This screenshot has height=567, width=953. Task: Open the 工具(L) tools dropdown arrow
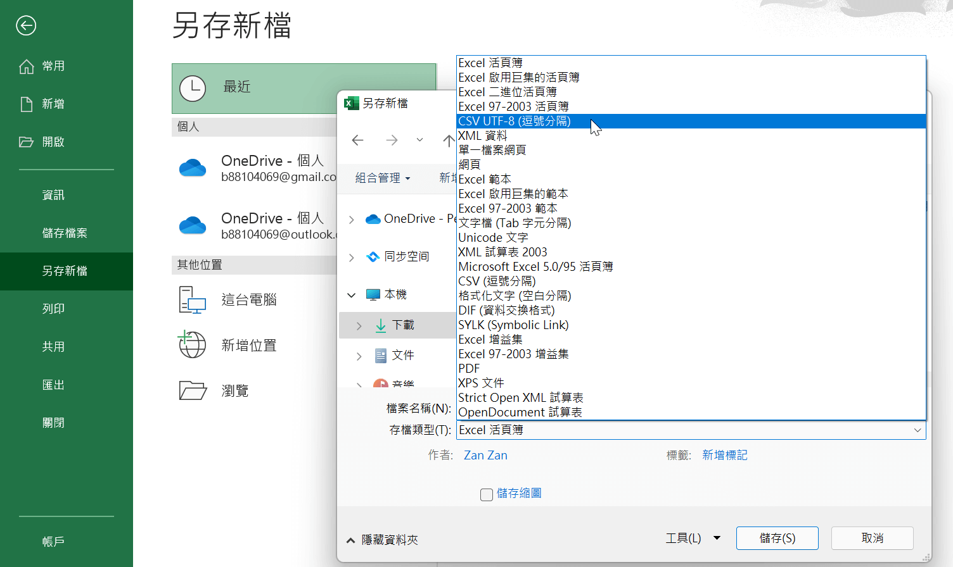717,538
